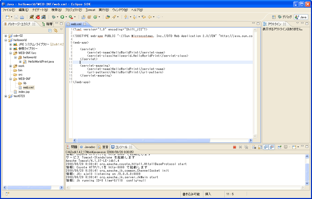Expand the cdn-02 project node

[x=6, y=36]
